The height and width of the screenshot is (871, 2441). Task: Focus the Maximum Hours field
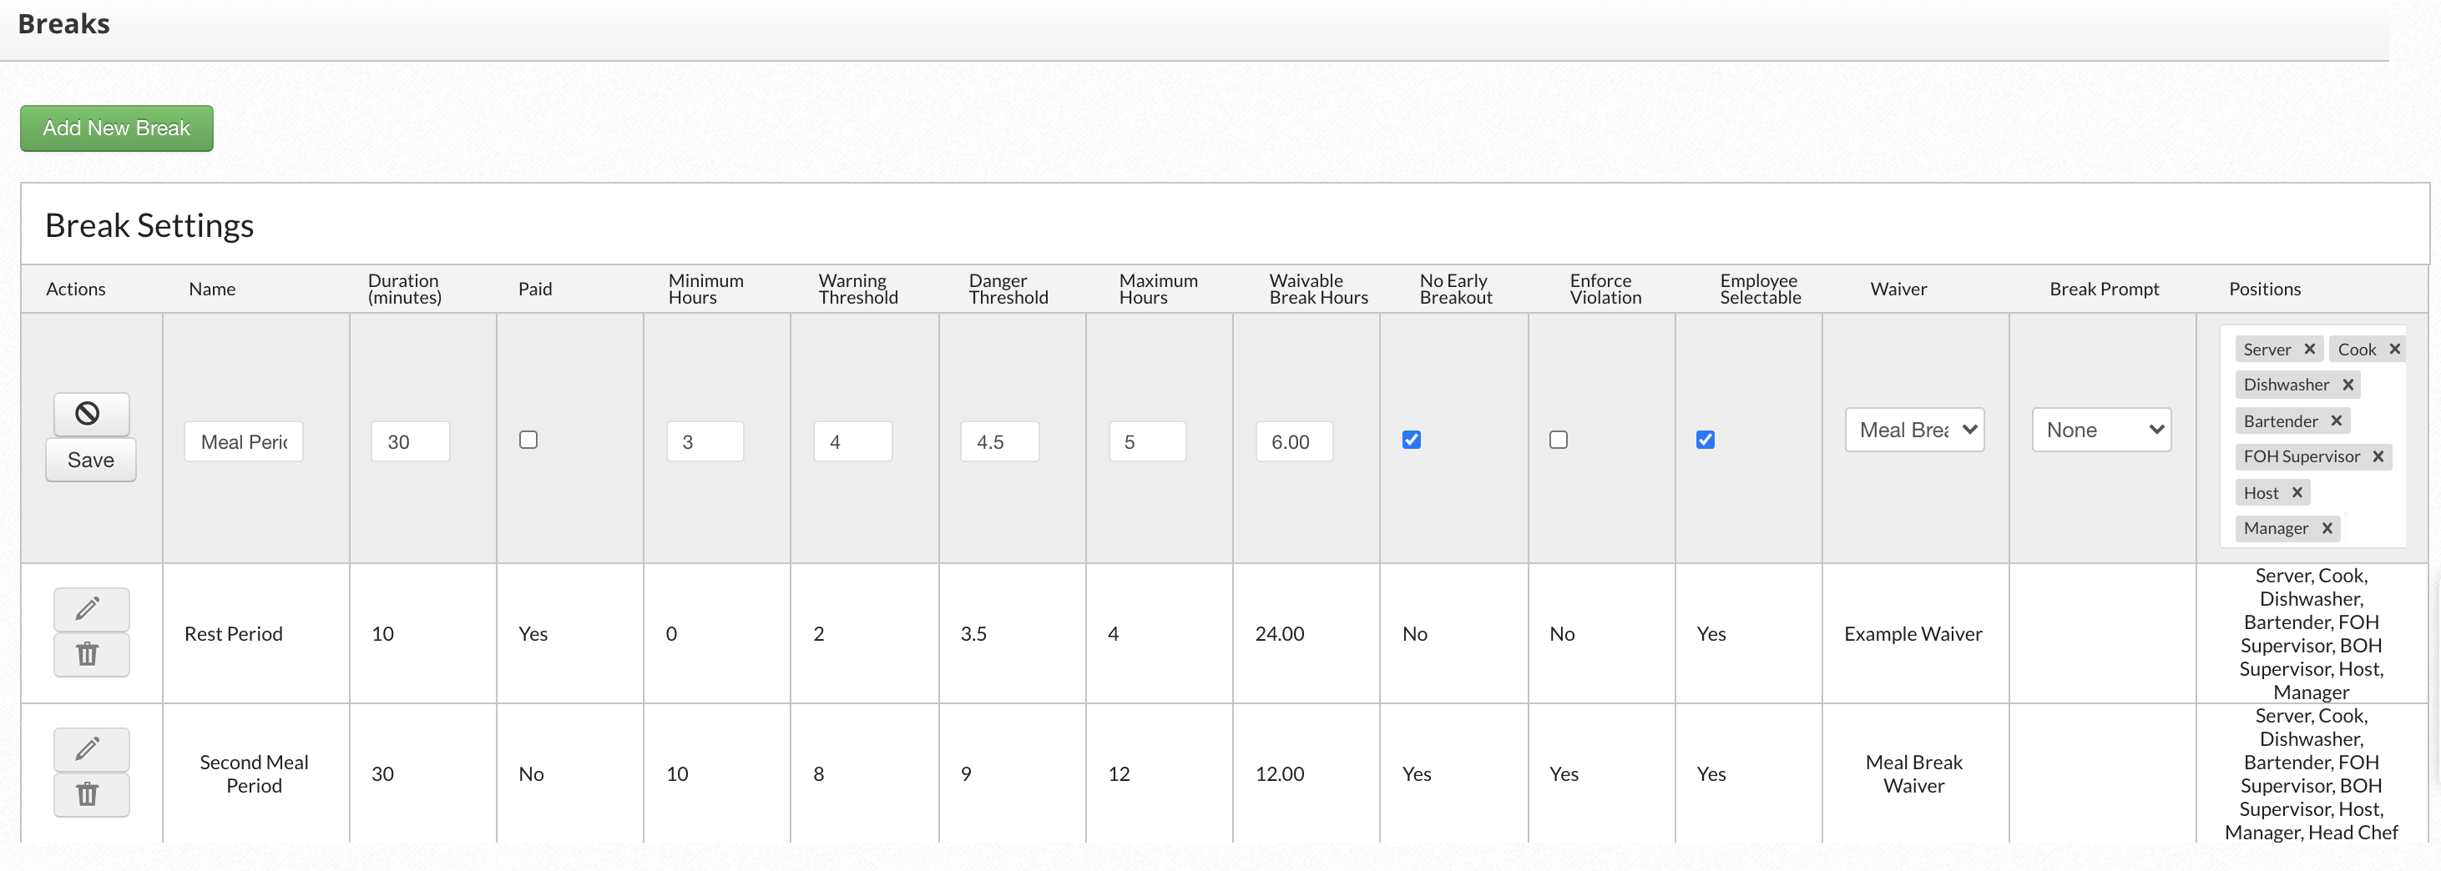pos(1148,442)
